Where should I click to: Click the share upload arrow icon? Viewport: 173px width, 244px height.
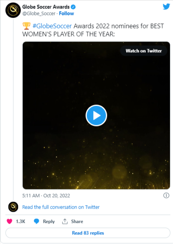click(x=65, y=221)
